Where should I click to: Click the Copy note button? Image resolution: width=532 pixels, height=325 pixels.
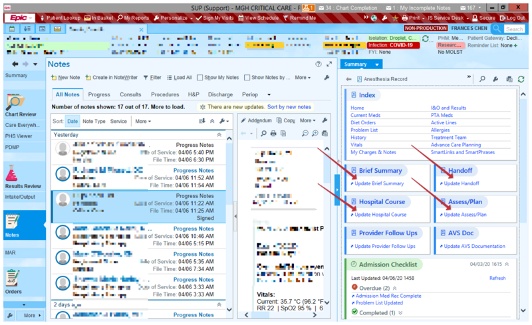(x=286, y=120)
